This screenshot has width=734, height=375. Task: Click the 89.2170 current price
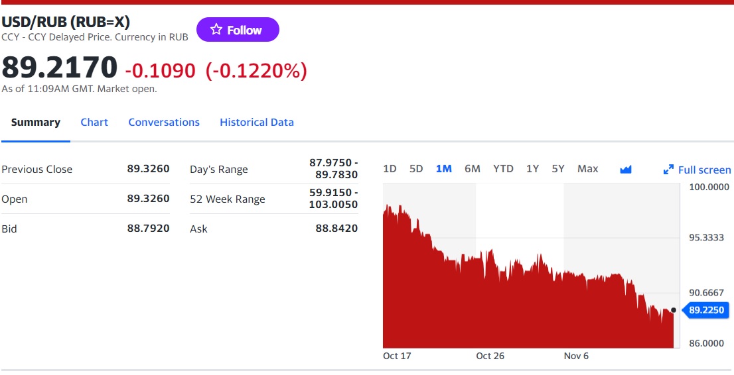coord(60,68)
